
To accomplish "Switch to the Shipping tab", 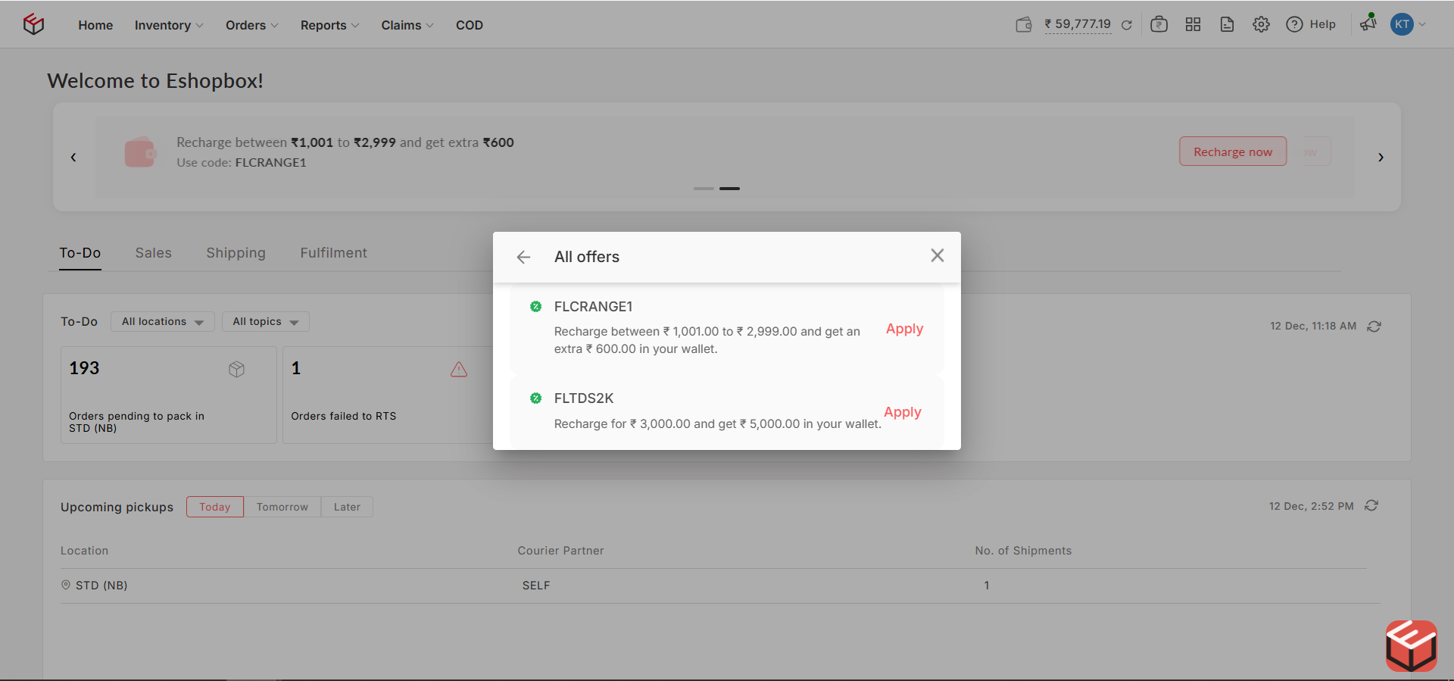I will [x=236, y=253].
